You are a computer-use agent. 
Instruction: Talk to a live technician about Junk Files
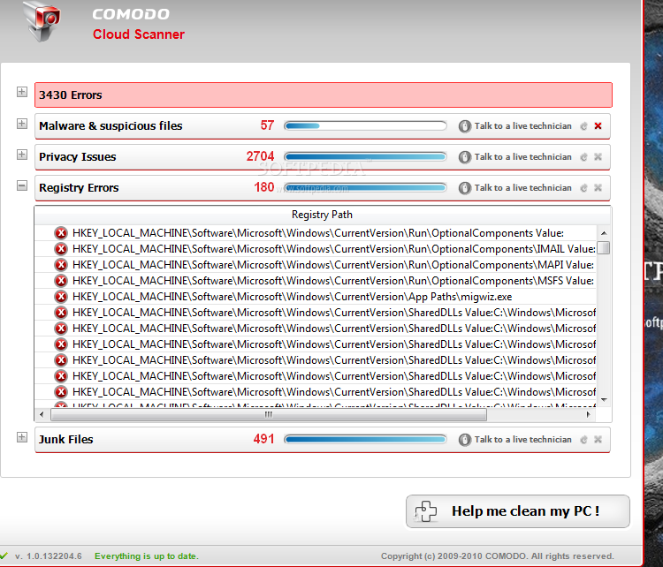pyautogui.click(x=522, y=440)
